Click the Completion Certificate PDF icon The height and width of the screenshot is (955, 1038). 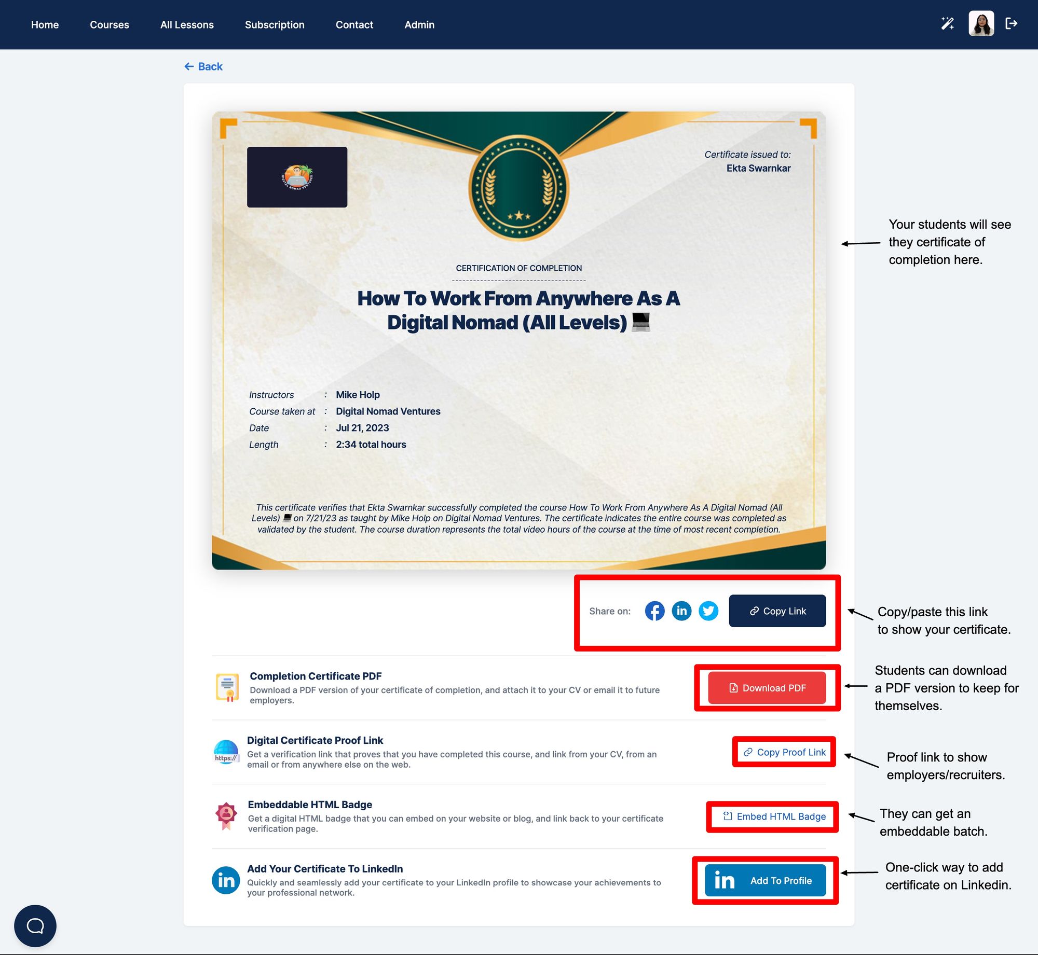point(227,687)
